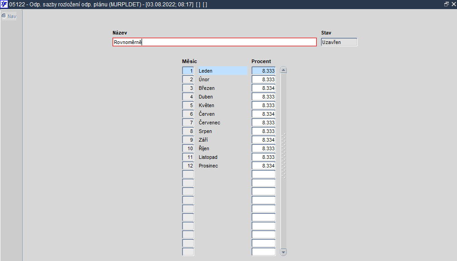The height and width of the screenshot is (261, 457).
Task: Click month number field 10
Action: [188, 148]
